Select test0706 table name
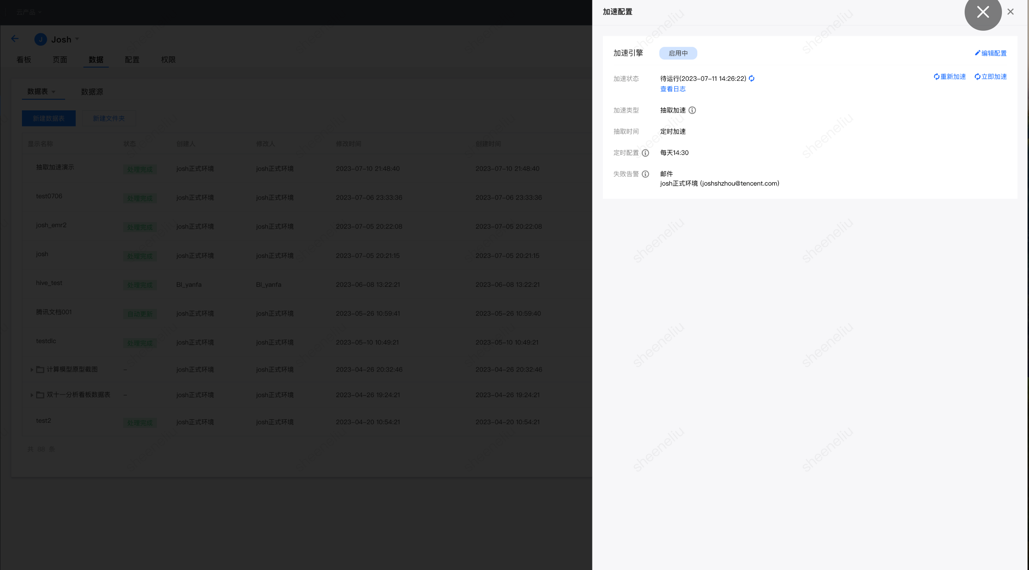 point(49,196)
